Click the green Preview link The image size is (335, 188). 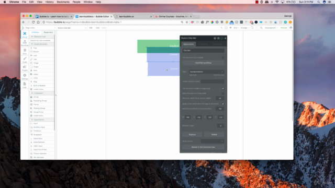coord(284,28)
